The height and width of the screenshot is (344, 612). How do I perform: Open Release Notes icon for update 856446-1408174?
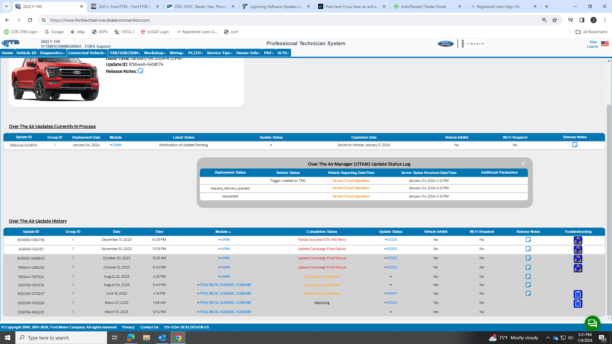(575, 145)
